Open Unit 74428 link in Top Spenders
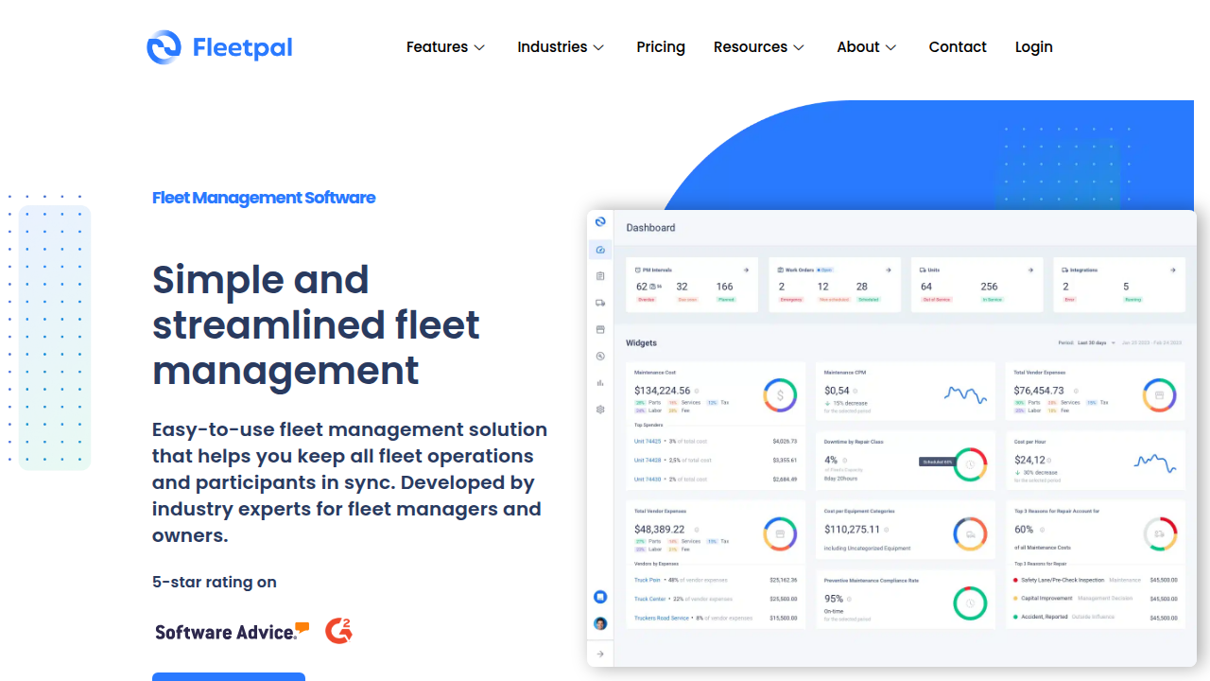The height and width of the screenshot is (681, 1210). click(x=648, y=460)
